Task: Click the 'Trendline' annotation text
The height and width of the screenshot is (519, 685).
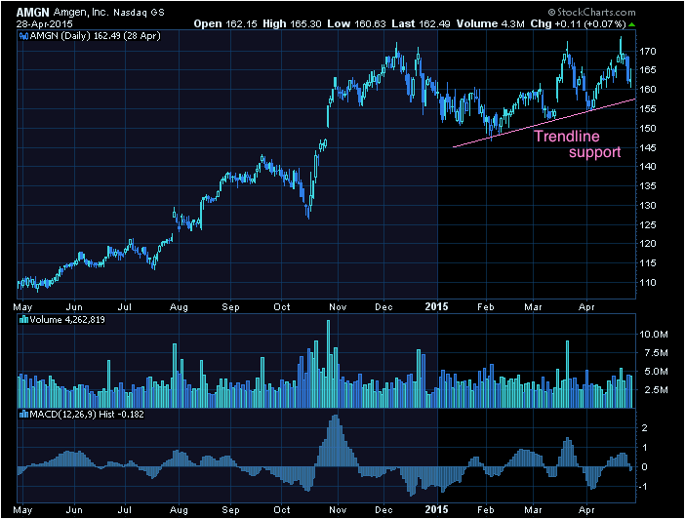Action: [567, 137]
